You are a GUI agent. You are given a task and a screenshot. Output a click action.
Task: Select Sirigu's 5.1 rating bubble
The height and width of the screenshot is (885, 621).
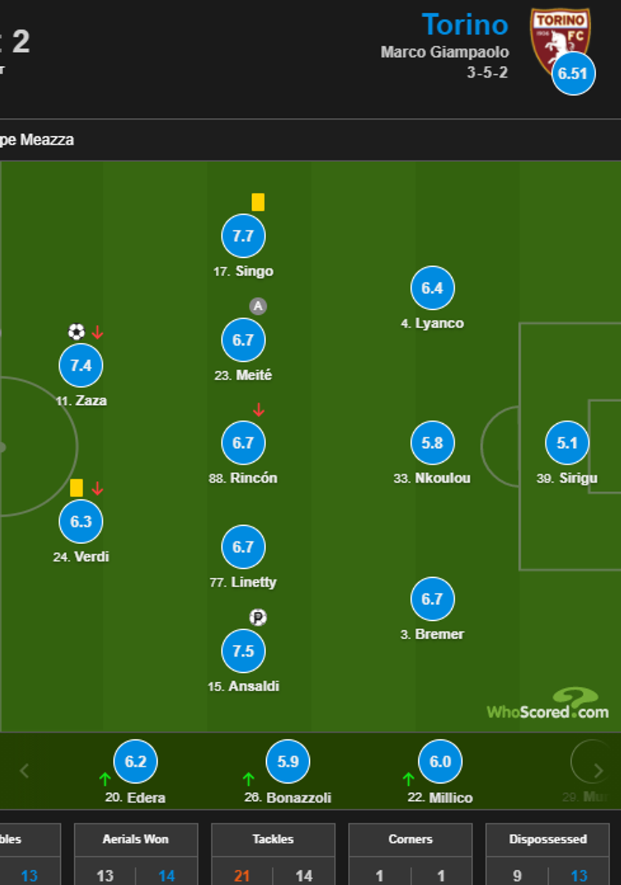(567, 443)
